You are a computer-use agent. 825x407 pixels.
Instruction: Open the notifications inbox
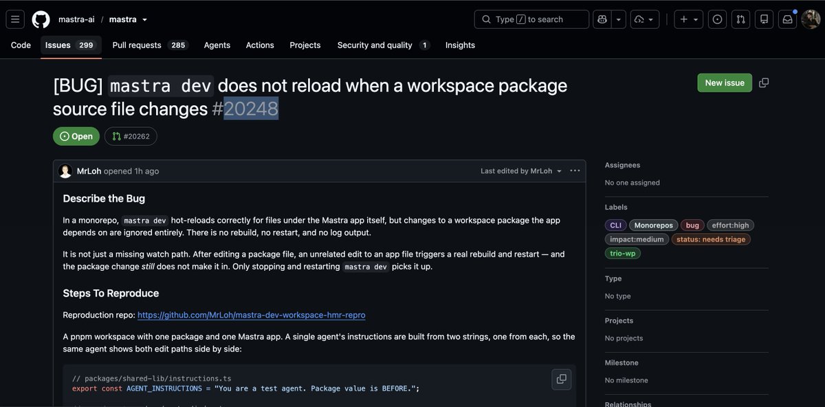(787, 19)
